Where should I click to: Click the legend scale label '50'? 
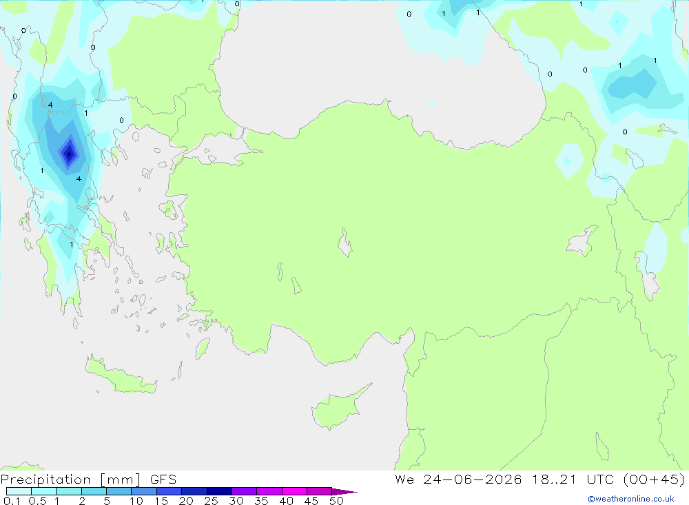tap(336, 501)
